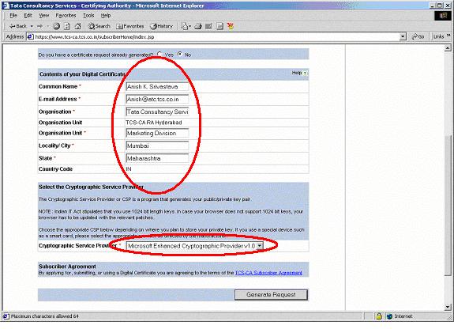Click the Go button
The width and height of the screenshot is (454, 329).
point(418,36)
